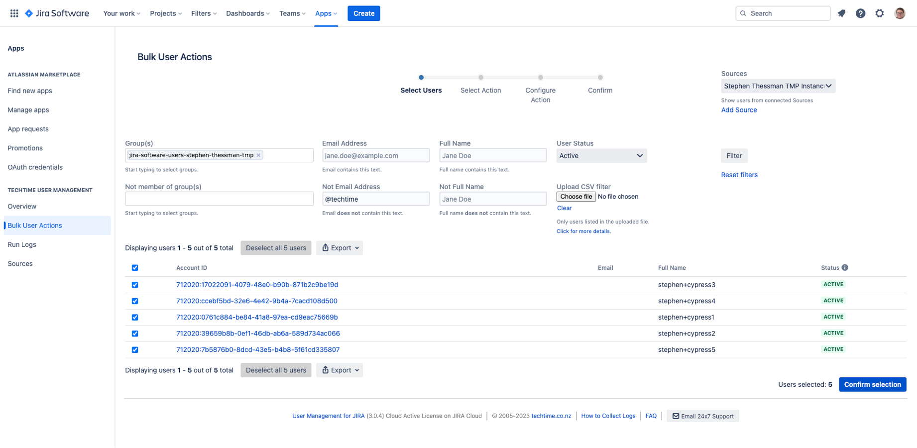
Task: Remove the jira-software-users group tag
Action: coord(258,155)
